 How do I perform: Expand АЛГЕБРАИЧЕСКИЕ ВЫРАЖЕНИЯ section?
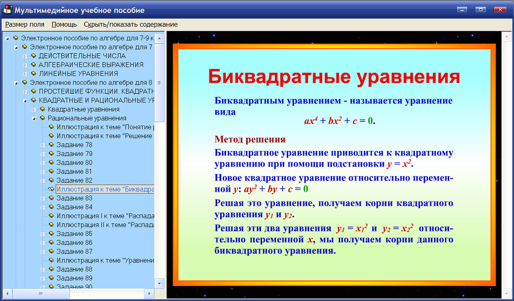click(25, 65)
